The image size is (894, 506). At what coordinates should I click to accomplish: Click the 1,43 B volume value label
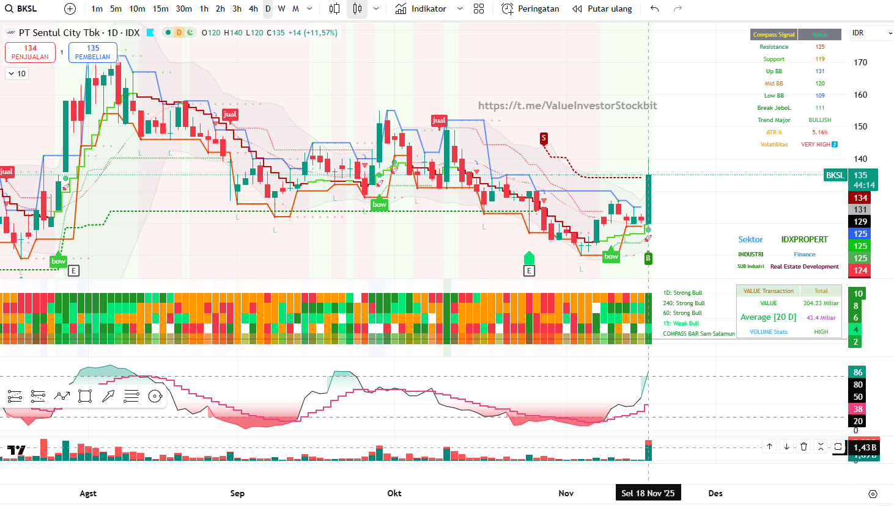(865, 447)
